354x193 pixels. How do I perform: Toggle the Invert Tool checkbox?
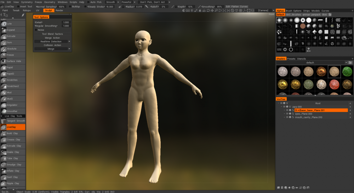(18, 6)
